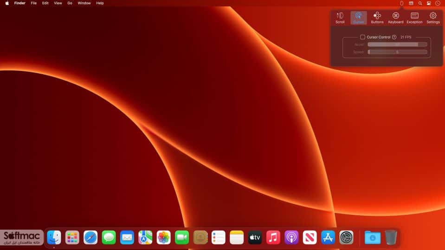The height and width of the screenshot is (250, 445).
Task: Open the App Store from the Dock
Action: tap(328, 237)
